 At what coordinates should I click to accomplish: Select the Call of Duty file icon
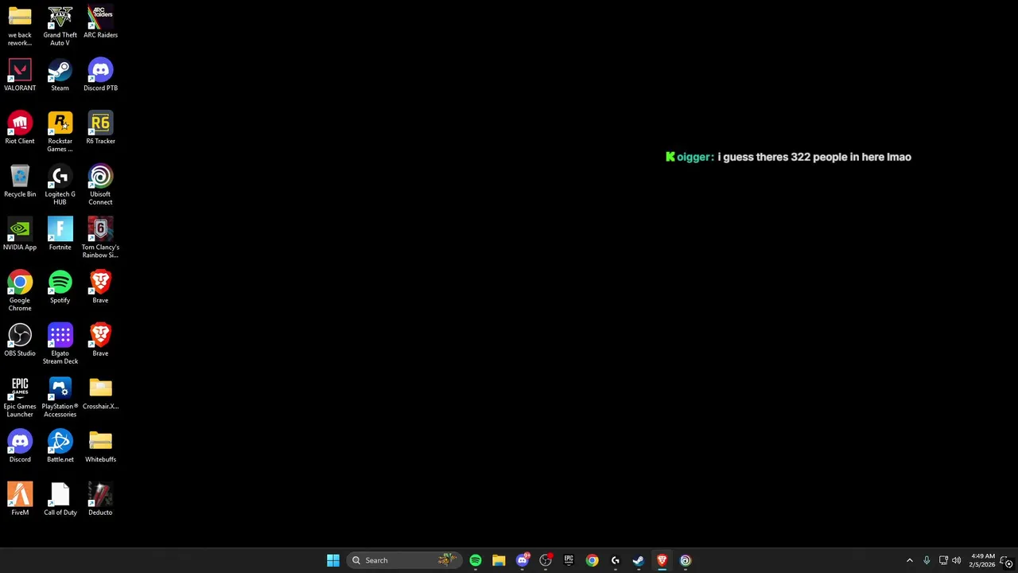60,500
